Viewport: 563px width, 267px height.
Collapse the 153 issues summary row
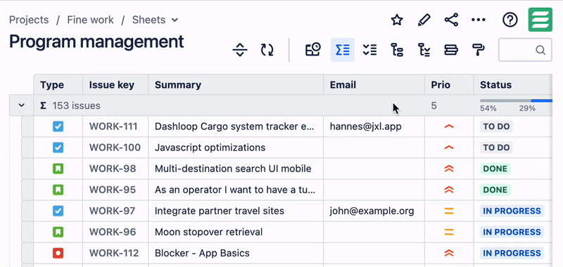point(22,105)
